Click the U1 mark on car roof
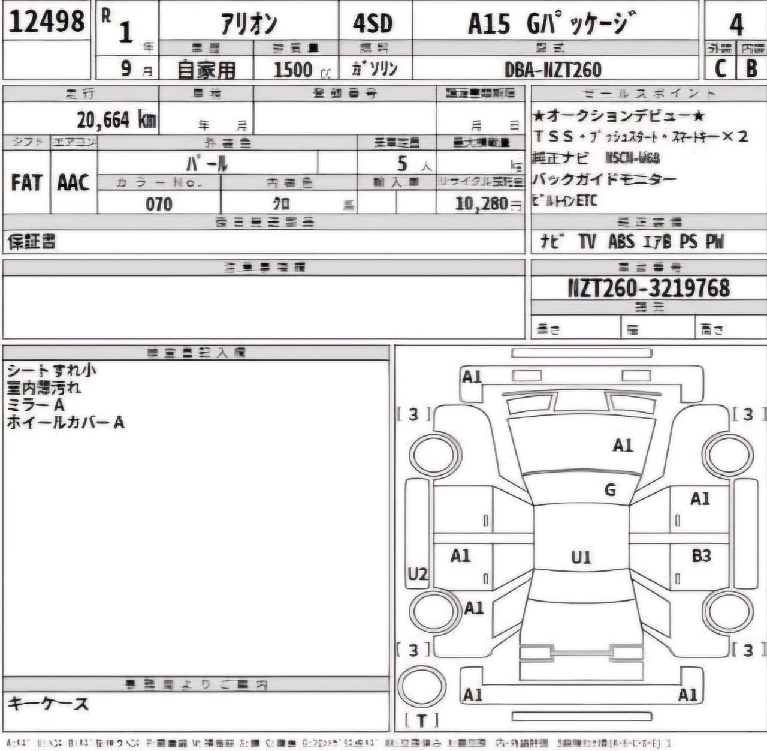The image size is (767, 751). click(581, 557)
